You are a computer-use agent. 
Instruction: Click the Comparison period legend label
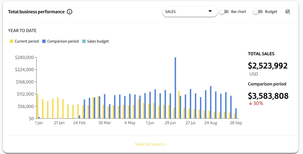click(63, 41)
